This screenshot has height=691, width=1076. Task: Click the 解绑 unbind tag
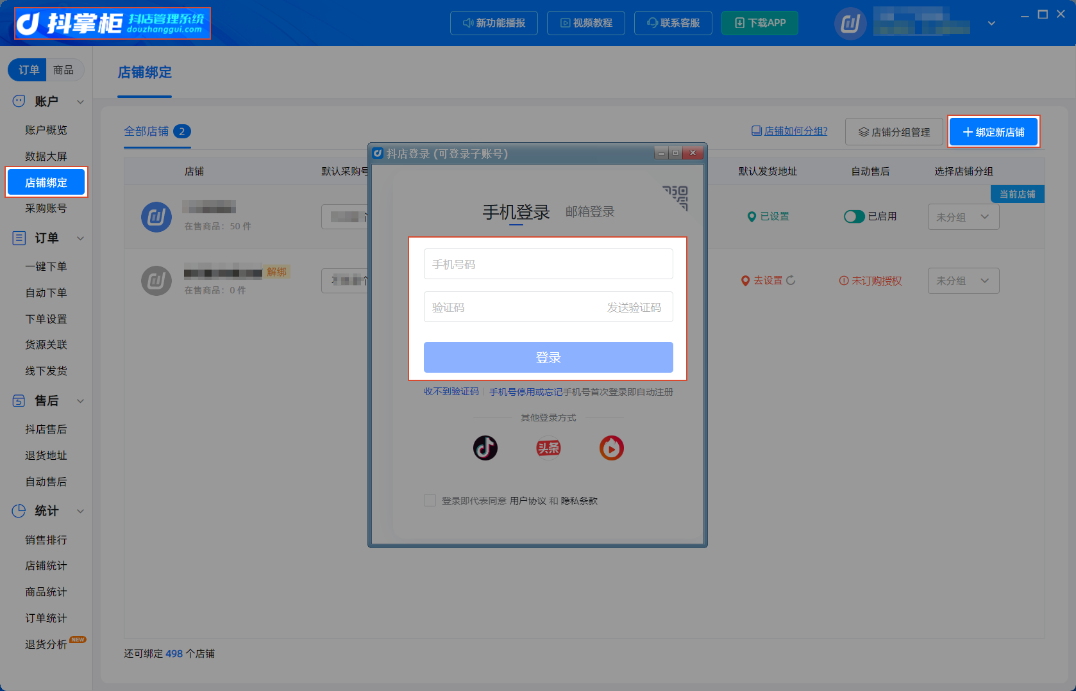277,272
